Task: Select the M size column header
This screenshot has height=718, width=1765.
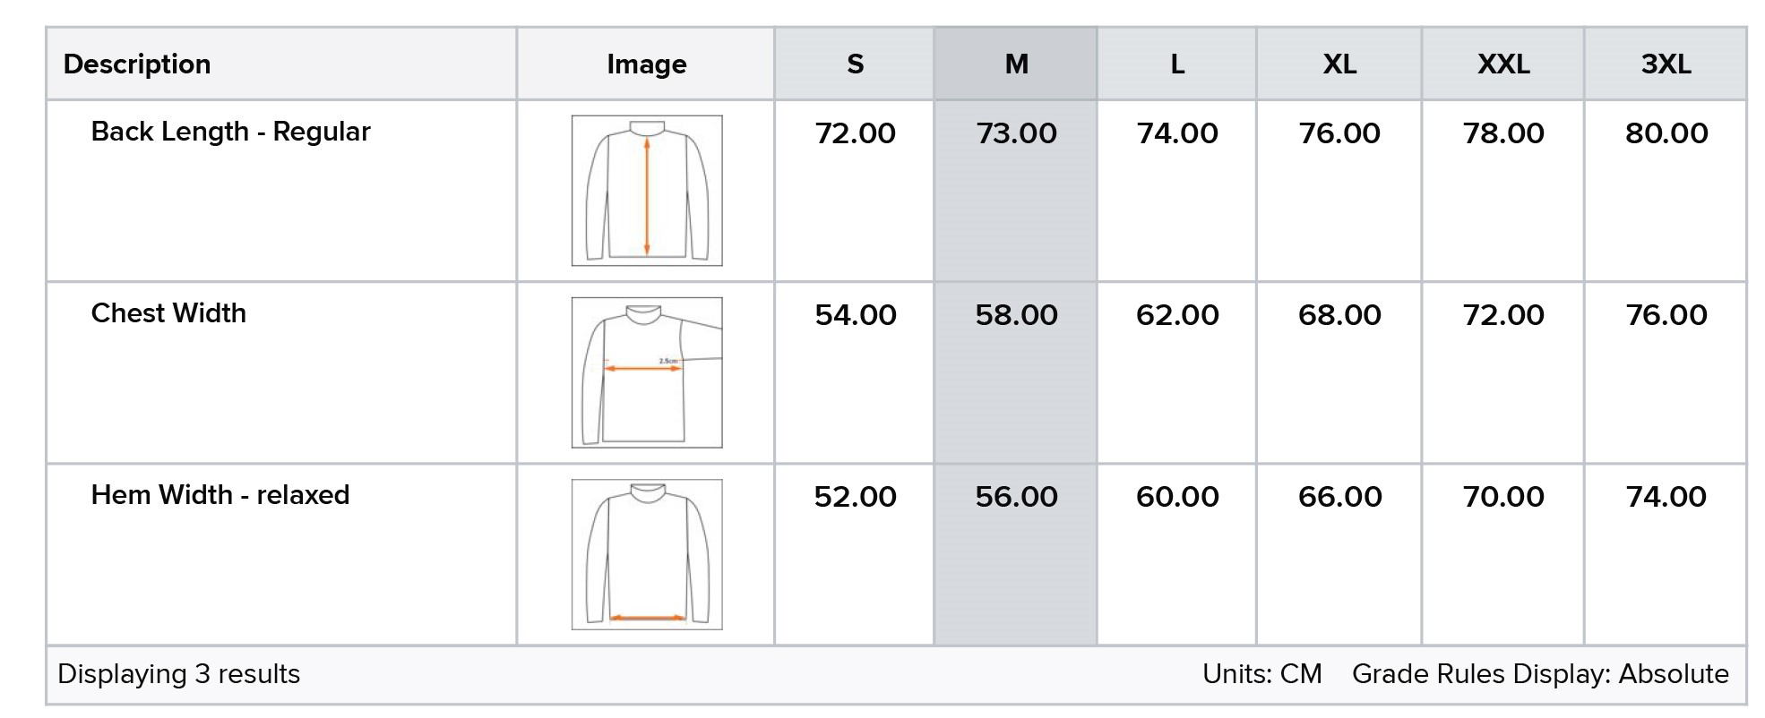Action: 1016,64
